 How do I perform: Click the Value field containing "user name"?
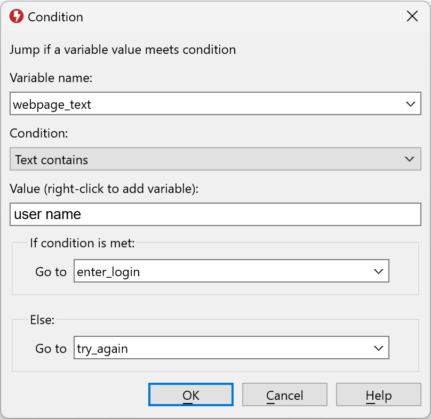click(x=215, y=214)
